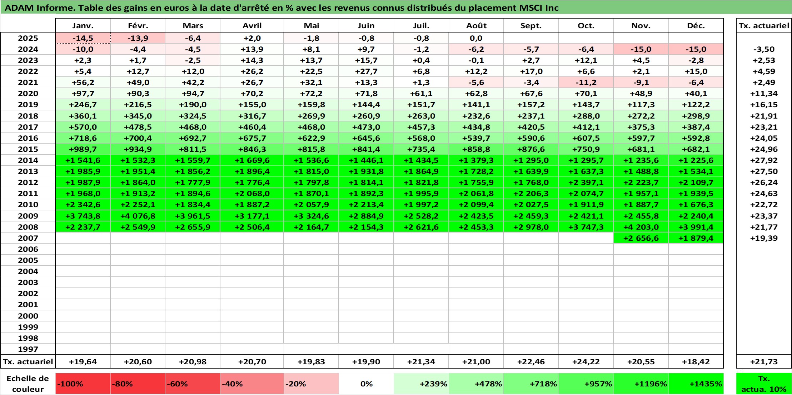Select the 'Janv.' column header

(83, 25)
